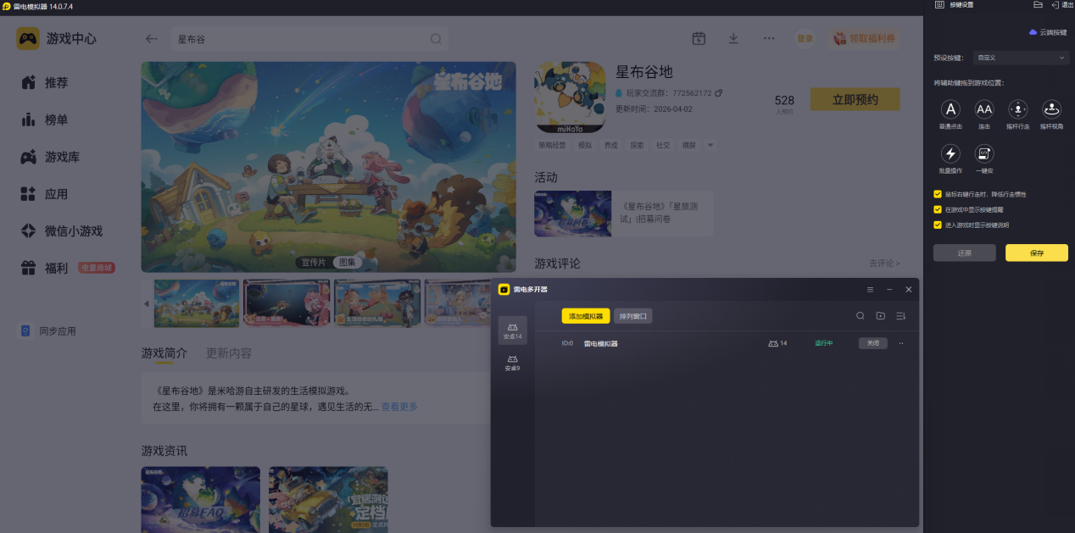The width and height of the screenshot is (1075, 533).
Task: Toggle 鼠标右键行走时，降低行走惯性 checkbox
Action: tap(938, 194)
